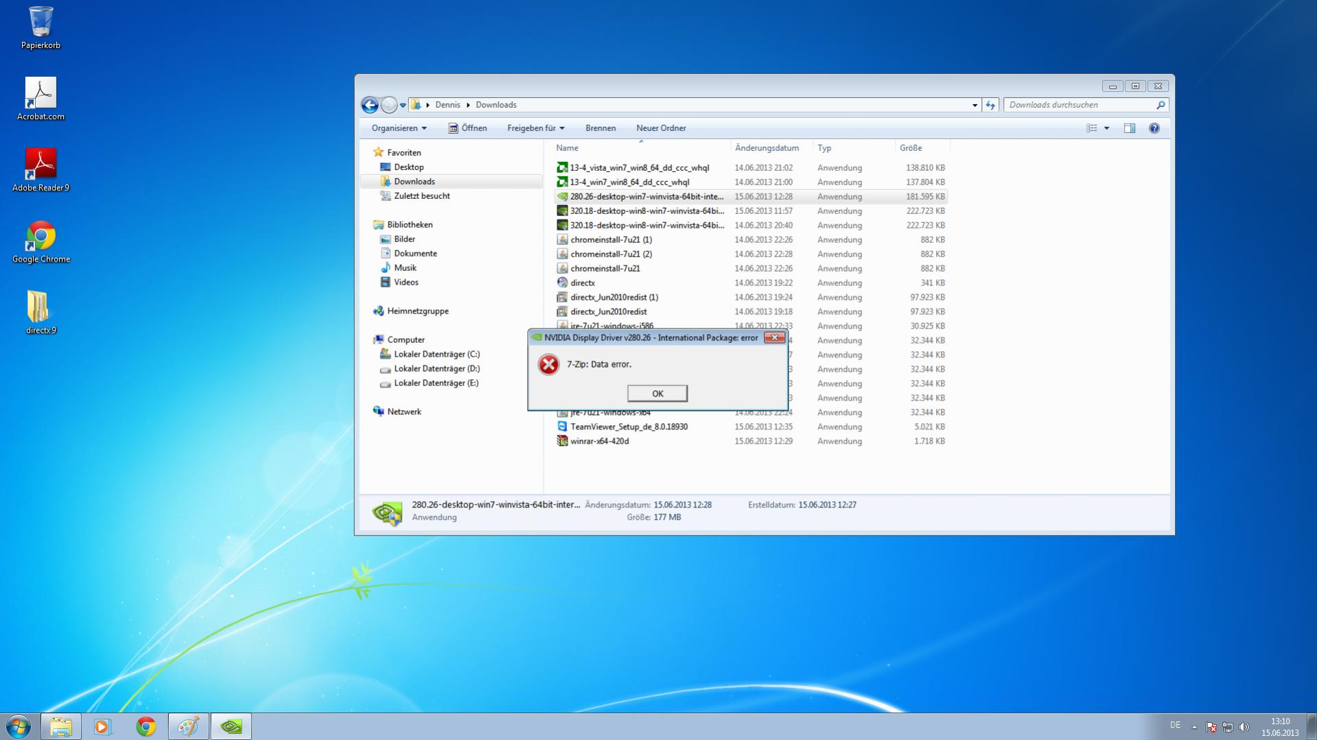Image resolution: width=1317 pixels, height=740 pixels.
Task: Open the Windows Start menu
Action: point(18,726)
